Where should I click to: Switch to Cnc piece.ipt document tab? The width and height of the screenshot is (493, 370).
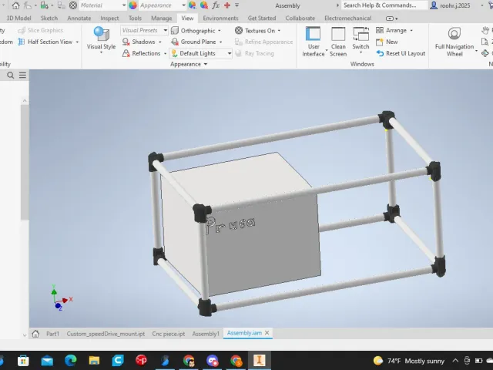169,334
